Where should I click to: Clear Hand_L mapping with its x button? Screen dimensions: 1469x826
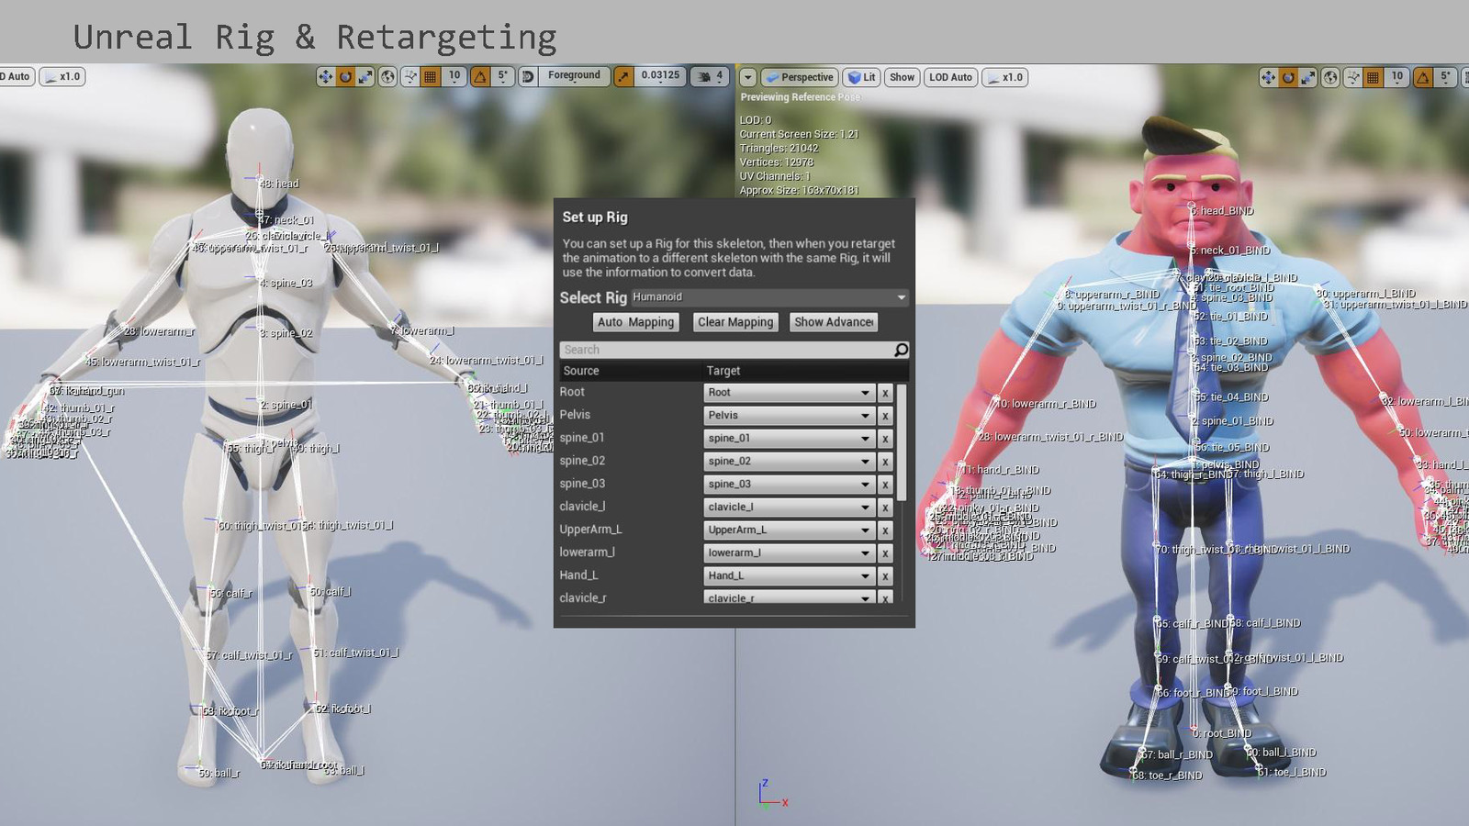[x=885, y=576]
